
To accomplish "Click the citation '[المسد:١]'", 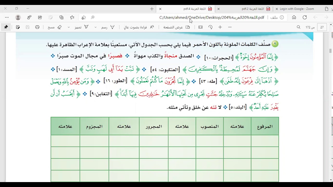I will click(67, 70).
